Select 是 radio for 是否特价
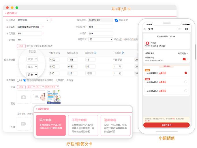This screenshot has width=197, height=148. click(x=18, y=80)
